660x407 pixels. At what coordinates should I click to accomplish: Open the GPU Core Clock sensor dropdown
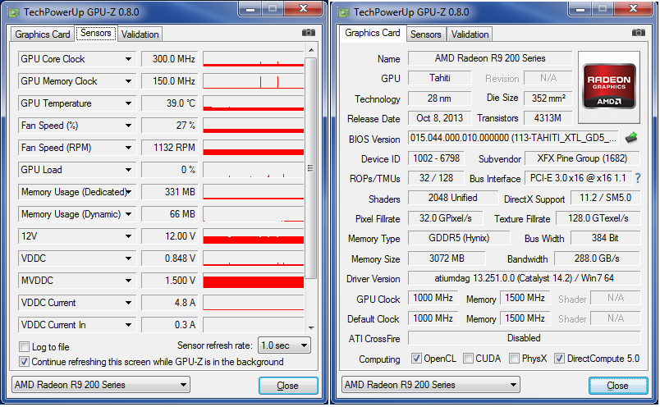pos(128,59)
